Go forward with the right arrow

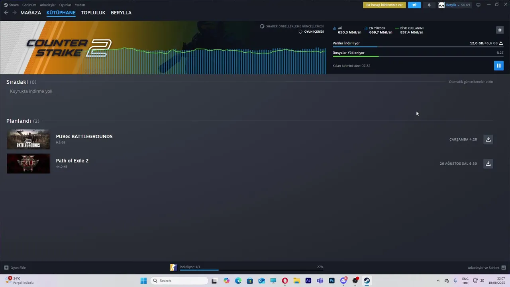pyautogui.click(x=14, y=13)
